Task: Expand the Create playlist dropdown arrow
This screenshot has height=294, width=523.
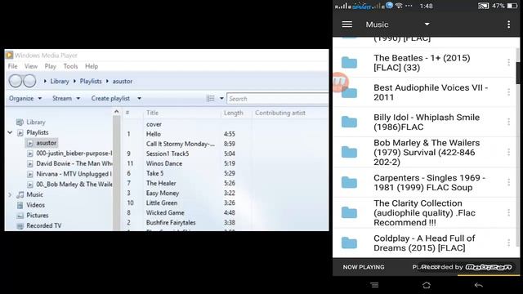Action: coord(139,98)
